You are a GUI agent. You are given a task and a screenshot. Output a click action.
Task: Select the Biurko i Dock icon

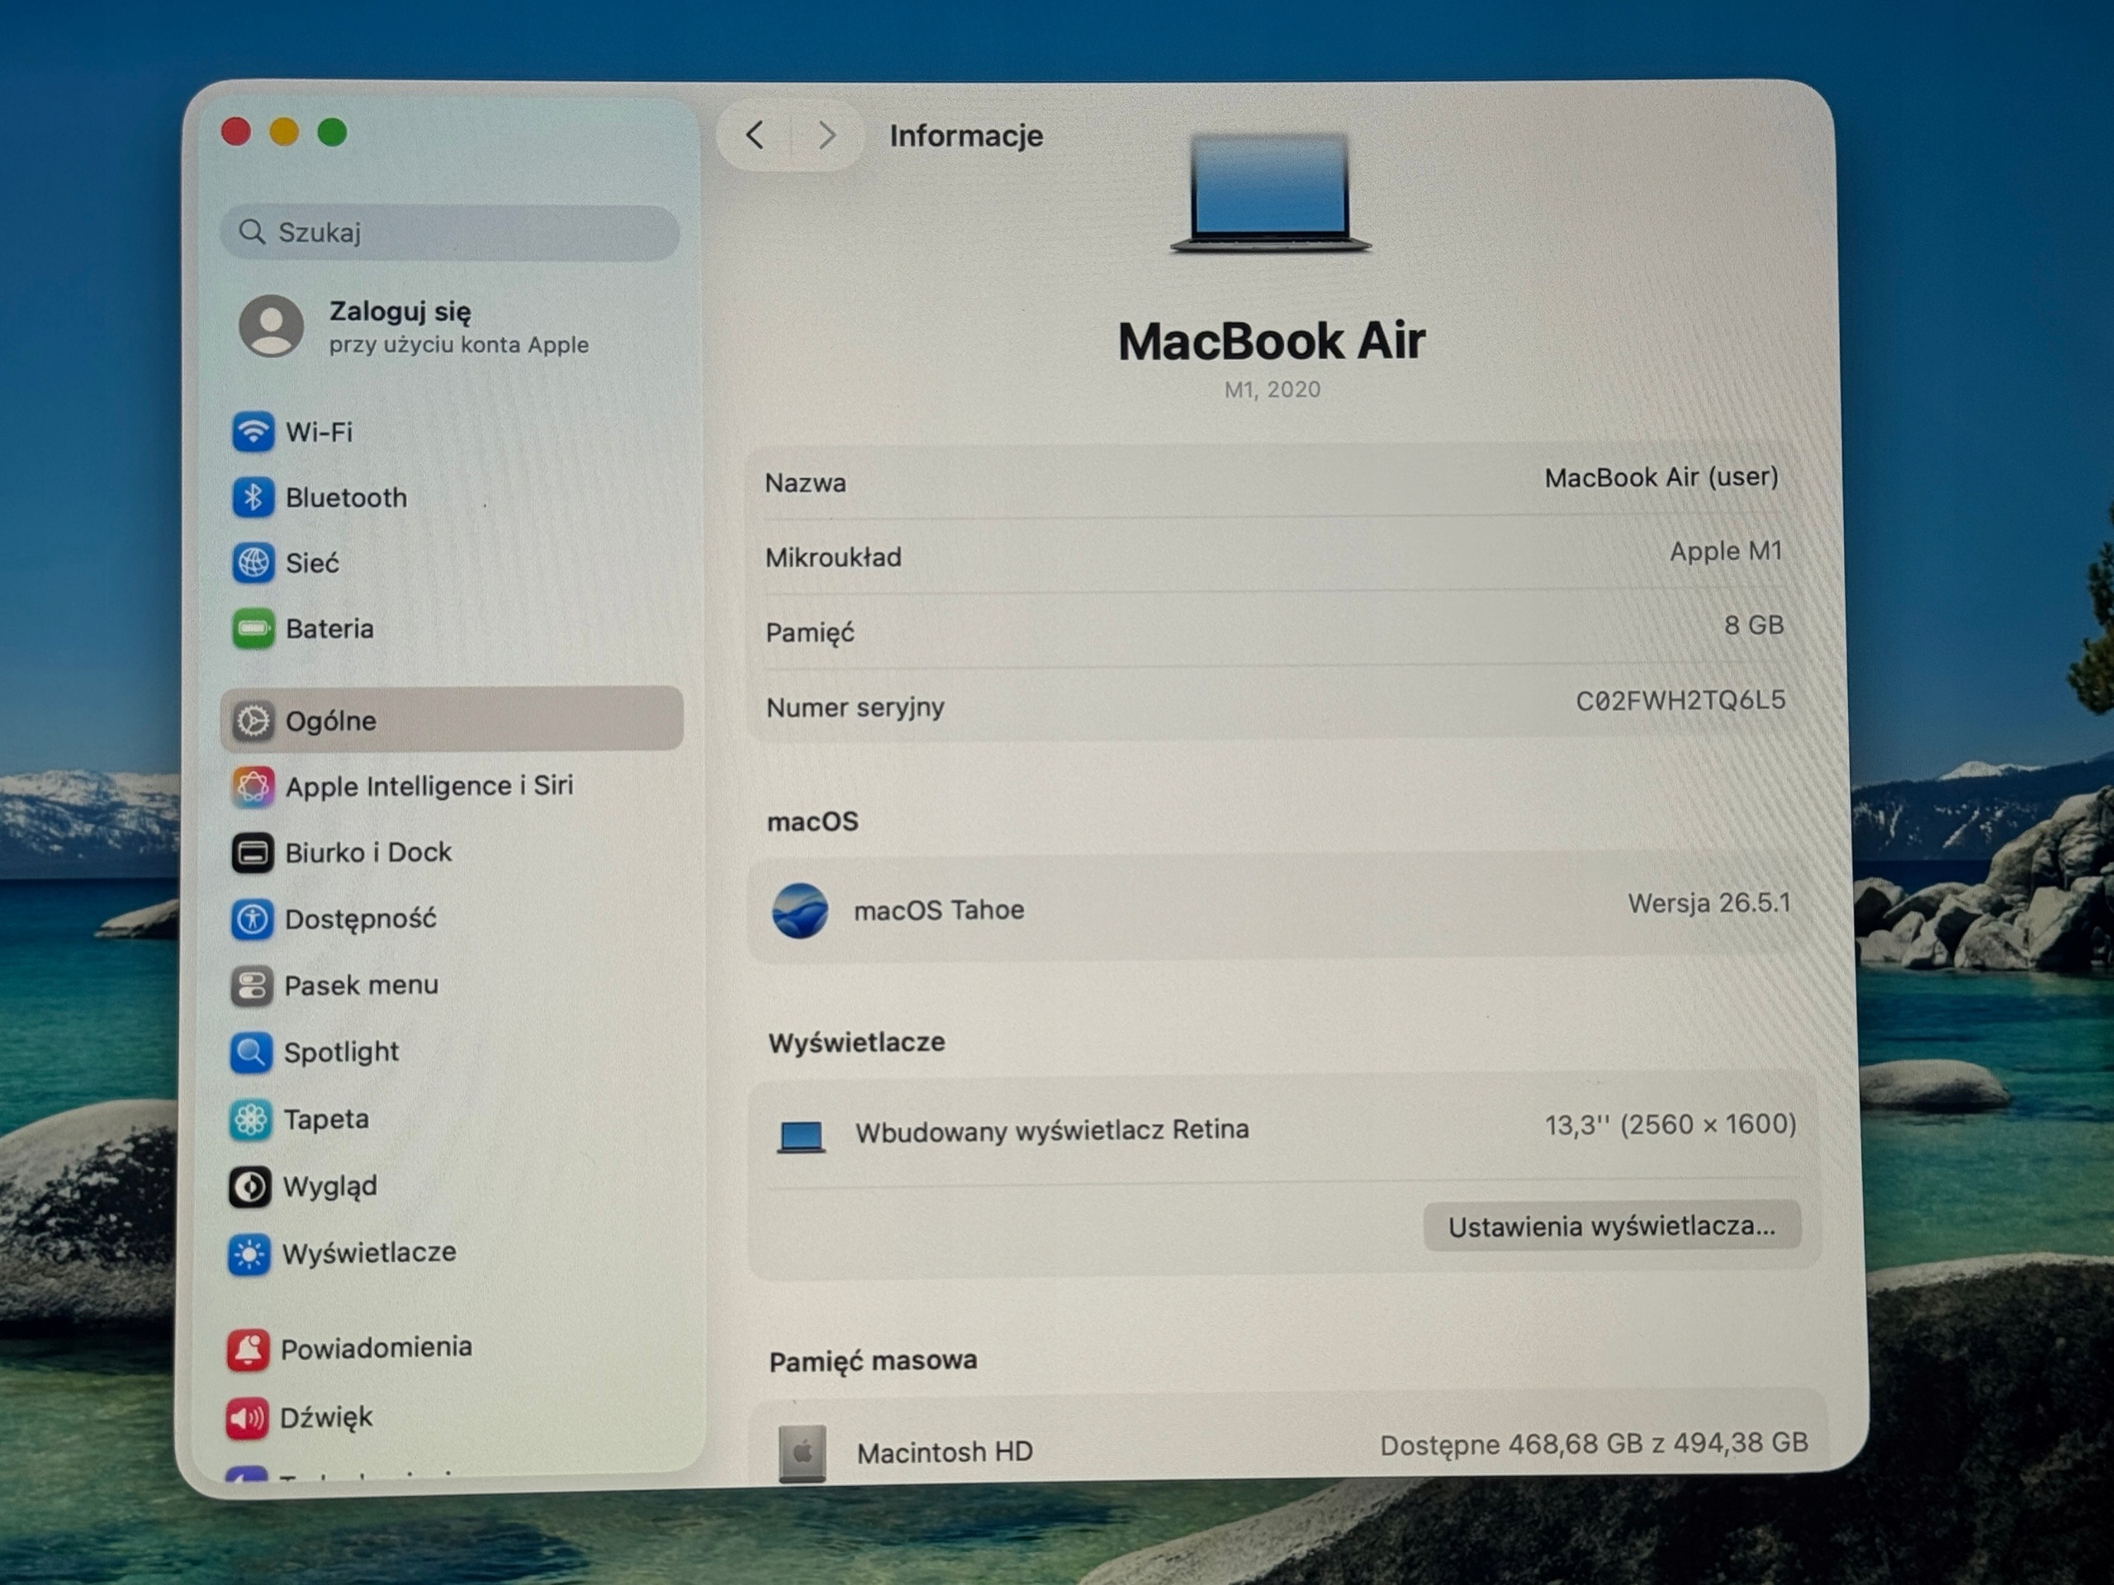[253, 852]
